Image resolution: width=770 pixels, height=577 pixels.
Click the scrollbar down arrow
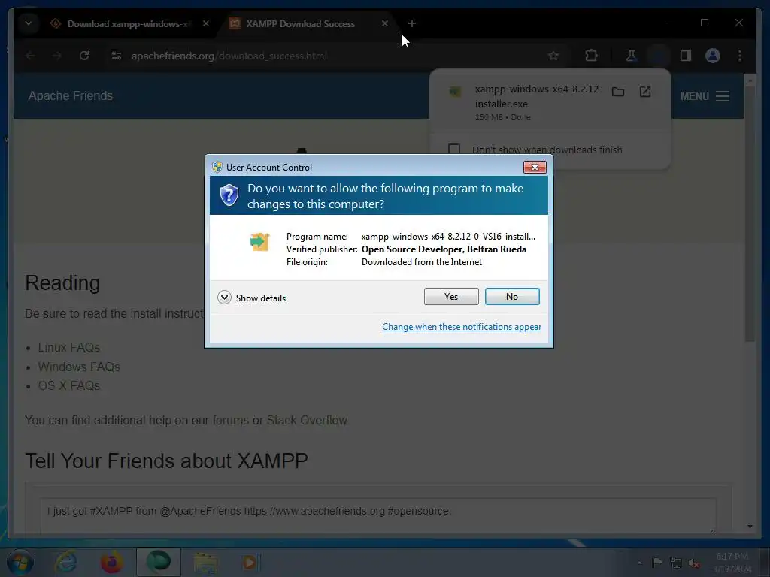coord(750,527)
